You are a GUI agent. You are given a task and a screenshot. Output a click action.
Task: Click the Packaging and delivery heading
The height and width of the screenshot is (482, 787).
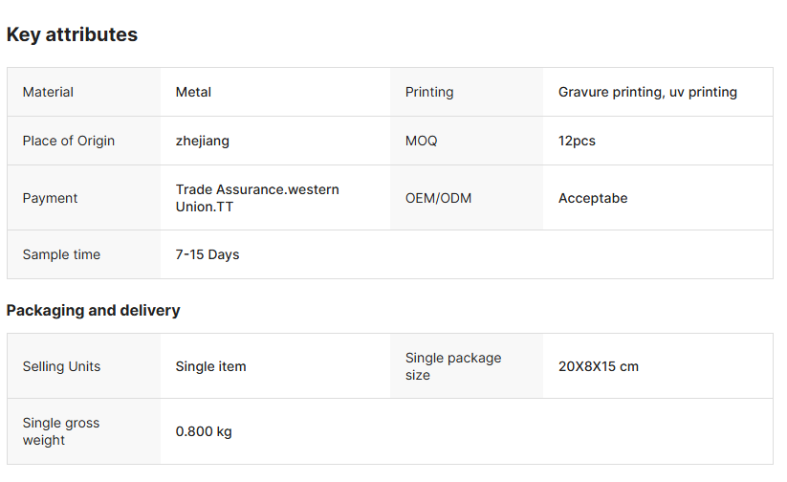click(93, 310)
